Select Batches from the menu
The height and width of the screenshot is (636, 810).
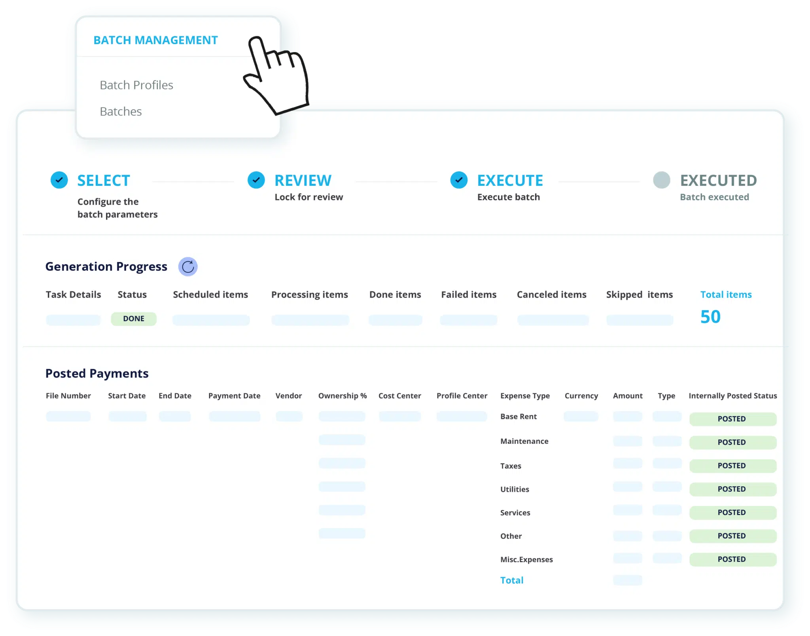(x=121, y=111)
